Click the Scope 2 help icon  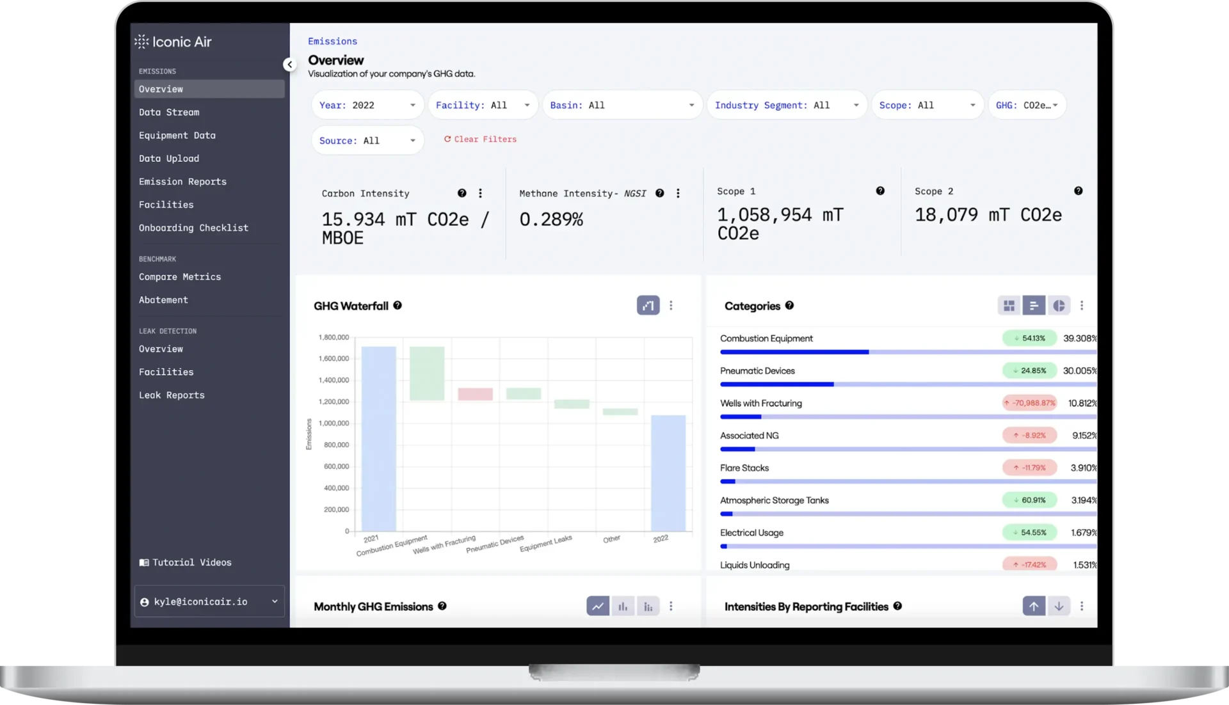(x=1078, y=191)
